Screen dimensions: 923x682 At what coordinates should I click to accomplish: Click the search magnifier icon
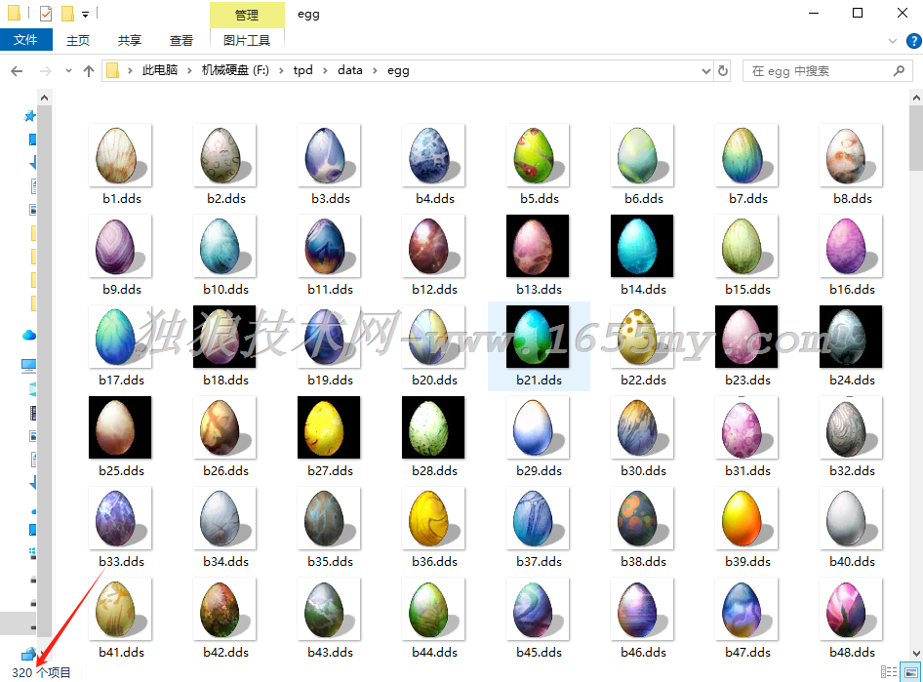[x=899, y=71]
